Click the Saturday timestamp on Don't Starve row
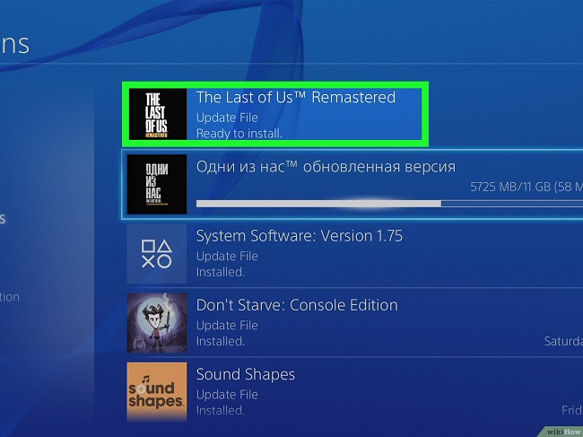 pos(563,341)
